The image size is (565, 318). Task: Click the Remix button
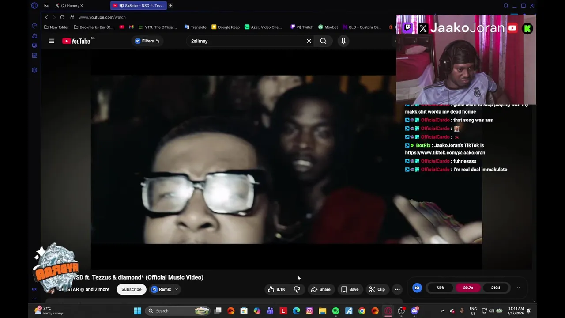coord(162,289)
